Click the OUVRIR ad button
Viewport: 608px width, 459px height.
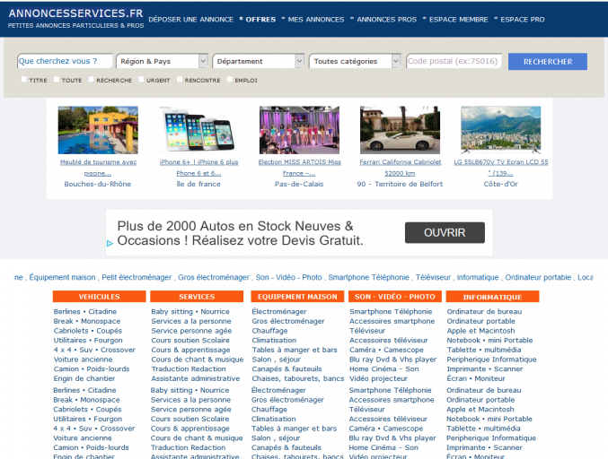point(444,232)
